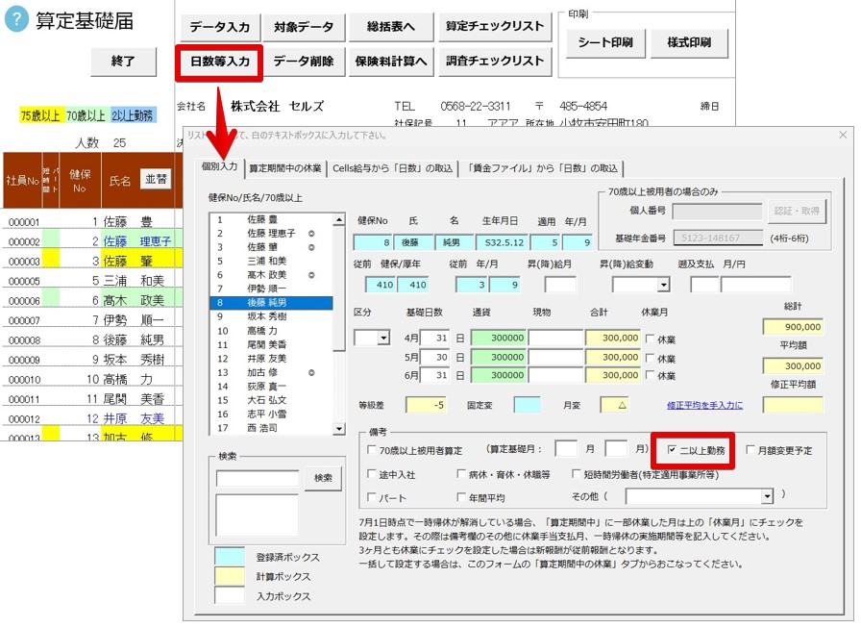Select 髙橋 力 in the dialog list
The height and width of the screenshot is (628, 861).
tap(271, 331)
